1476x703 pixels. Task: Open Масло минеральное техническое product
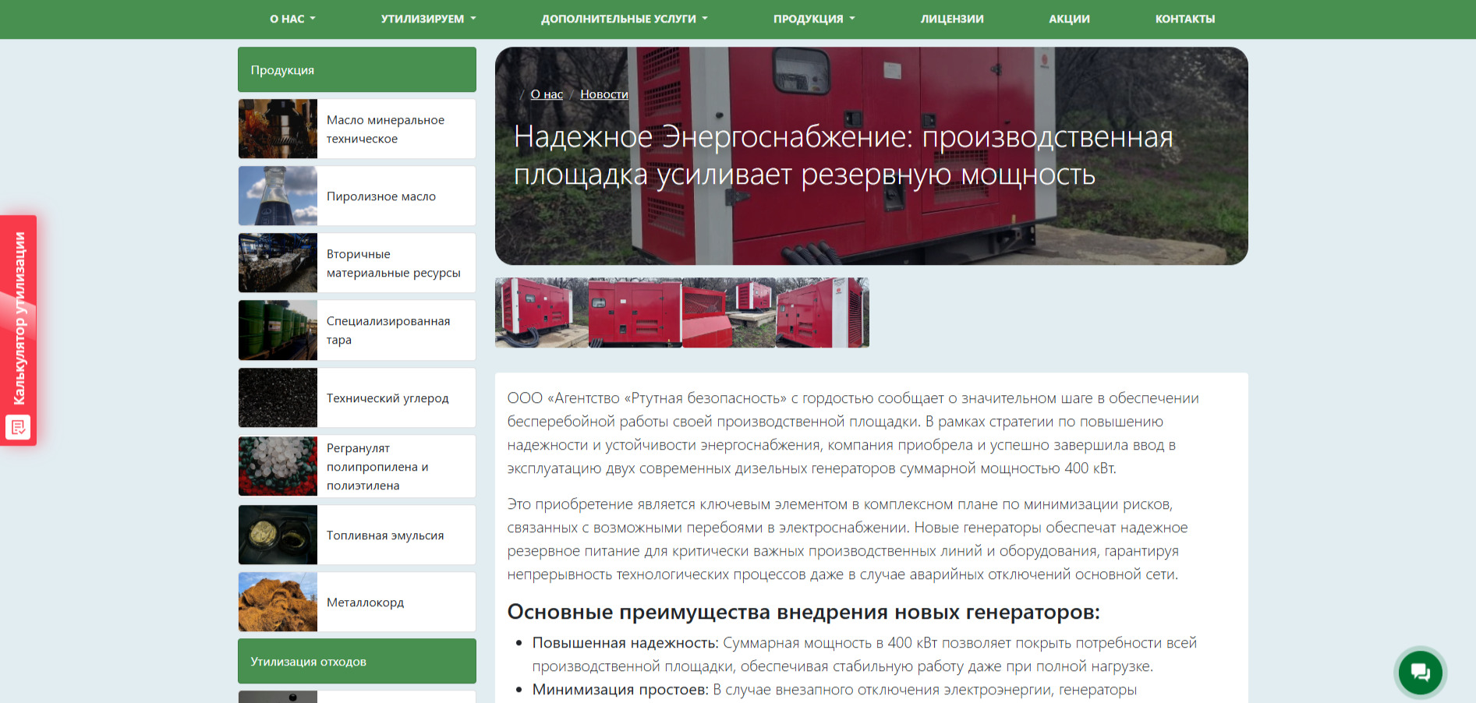357,129
